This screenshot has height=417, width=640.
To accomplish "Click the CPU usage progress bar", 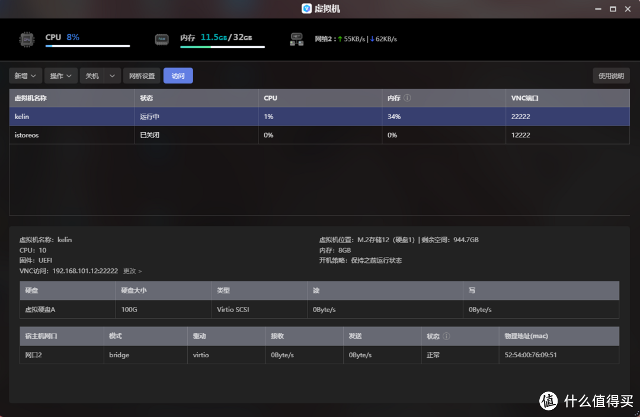I will pos(88,46).
